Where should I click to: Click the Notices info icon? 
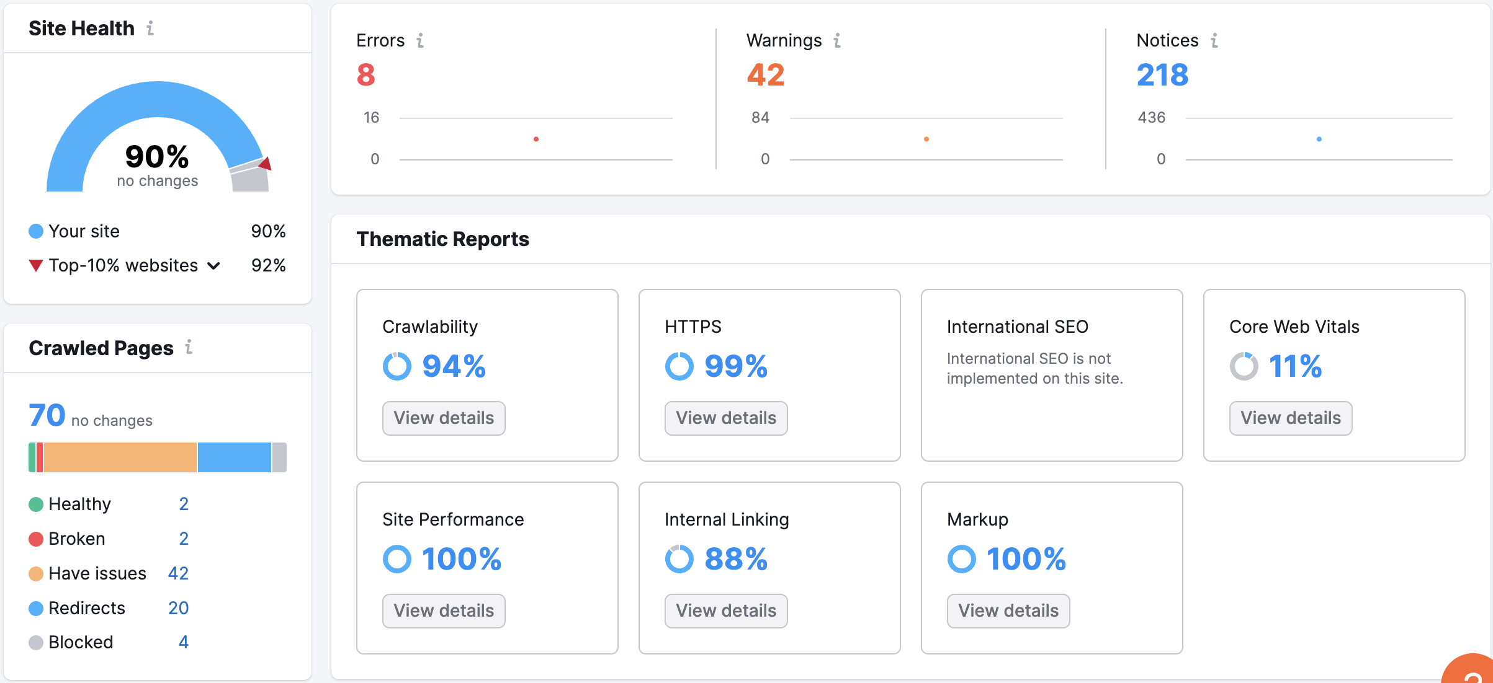(x=1214, y=40)
